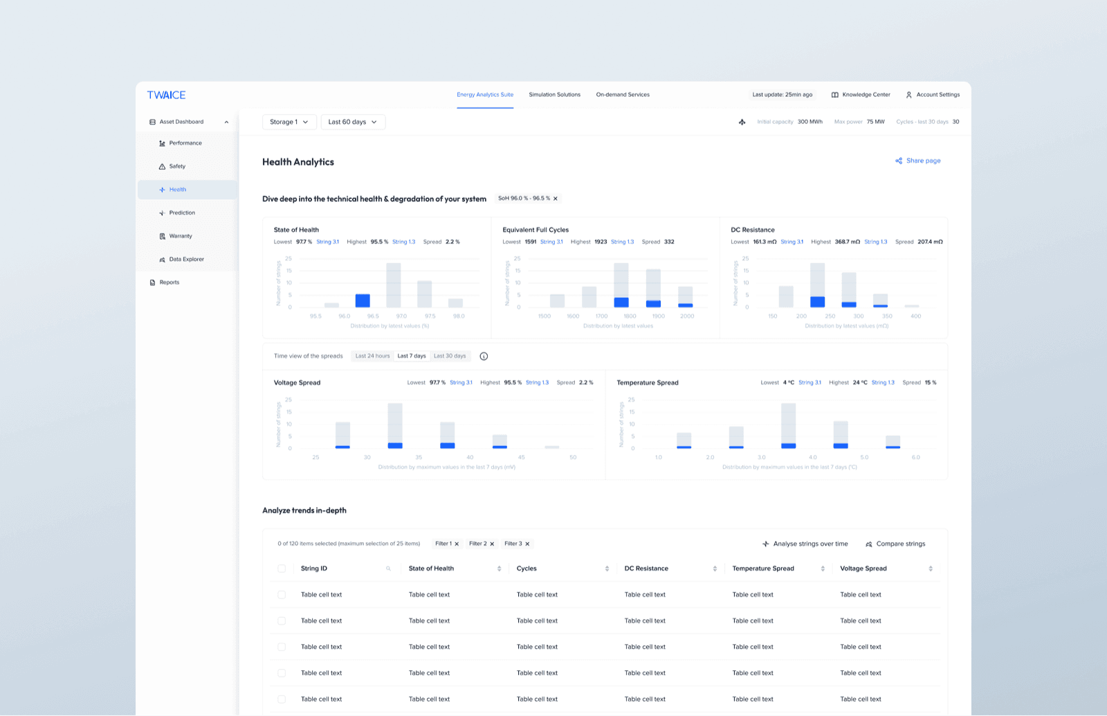
Task: Select Last 30 days time view
Action: (450, 356)
